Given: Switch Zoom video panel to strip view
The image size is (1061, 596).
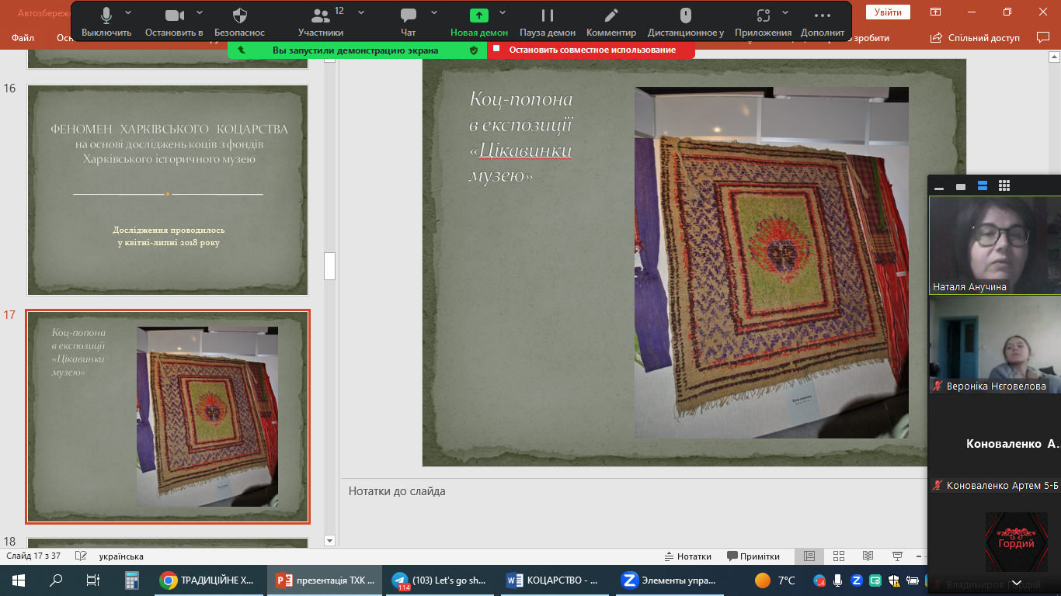Looking at the screenshot, I should click(x=983, y=186).
